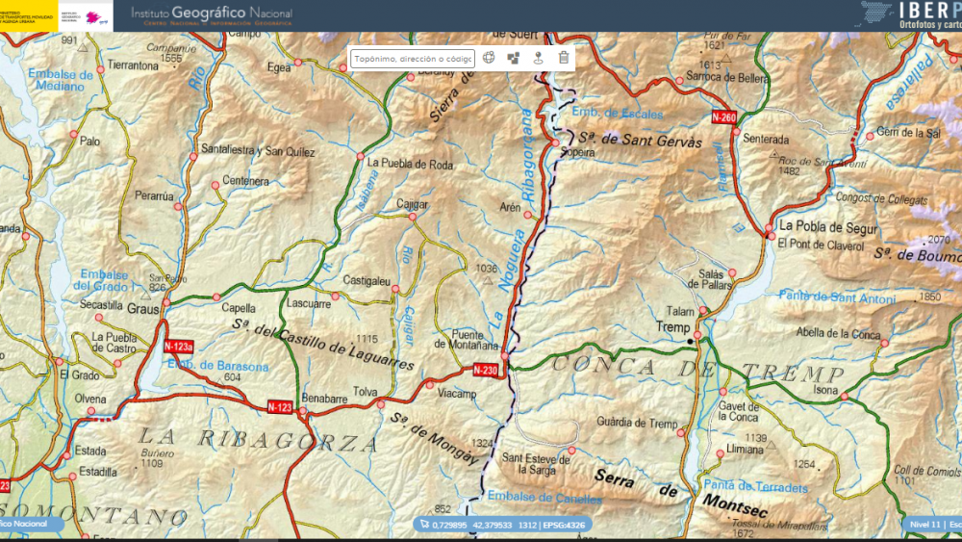Click the N-123a road shield near Graus
The image size is (962, 542).
pyautogui.click(x=179, y=347)
